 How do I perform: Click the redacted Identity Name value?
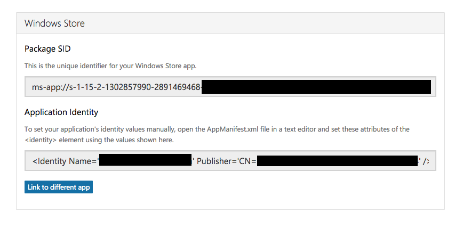click(x=145, y=161)
